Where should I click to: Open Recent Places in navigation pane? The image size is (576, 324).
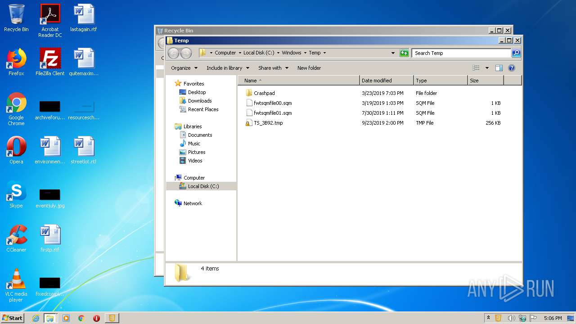203,109
